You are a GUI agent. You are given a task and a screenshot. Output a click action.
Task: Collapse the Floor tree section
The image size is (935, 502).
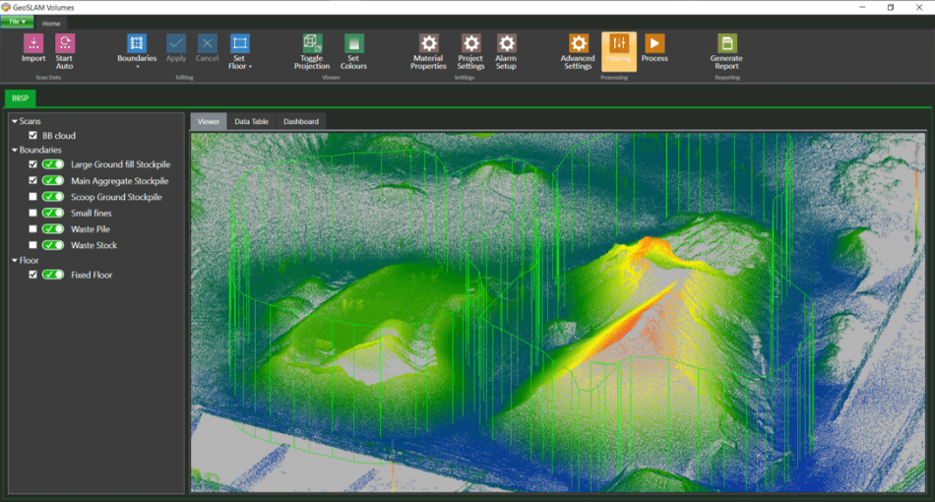[x=15, y=260]
